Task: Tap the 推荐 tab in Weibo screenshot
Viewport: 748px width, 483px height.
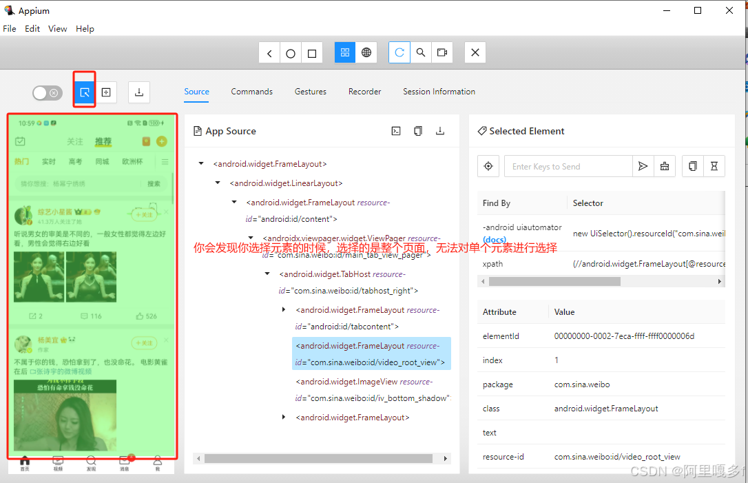Action: pos(103,141)
